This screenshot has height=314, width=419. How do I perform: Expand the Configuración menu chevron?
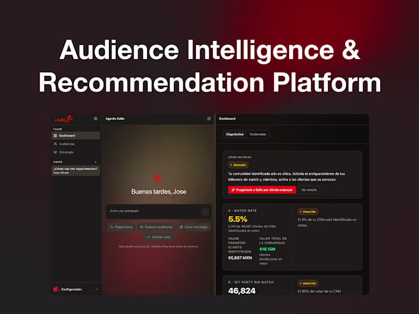click(97, 289)
